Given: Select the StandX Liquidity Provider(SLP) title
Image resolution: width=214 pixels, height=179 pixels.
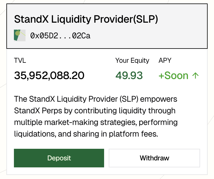Looking at the screenshot, I should [x=86, y=19].
